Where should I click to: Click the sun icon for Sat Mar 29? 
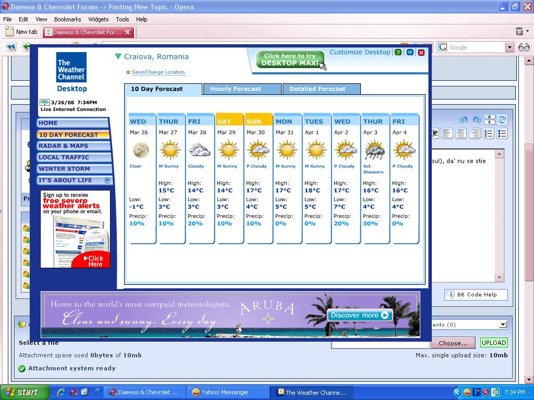(x=228, y=149)
